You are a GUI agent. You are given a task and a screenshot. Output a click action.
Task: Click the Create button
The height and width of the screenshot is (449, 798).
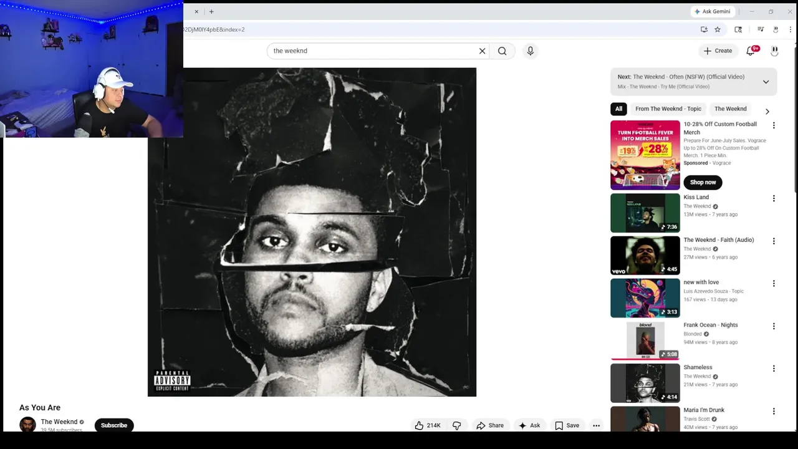[718, 51]
